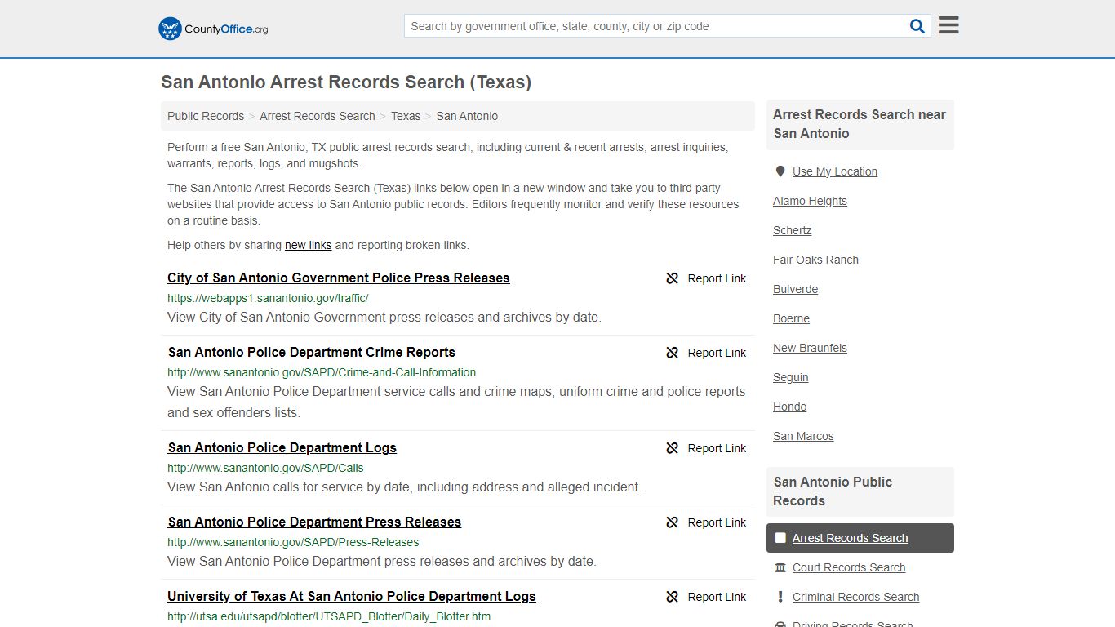Click the CountyOffice.org logo
The height and width of the screenshot is (627, 1115).
coord(211,28)
